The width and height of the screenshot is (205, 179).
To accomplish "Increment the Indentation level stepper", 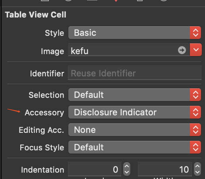I will [127, 166].
